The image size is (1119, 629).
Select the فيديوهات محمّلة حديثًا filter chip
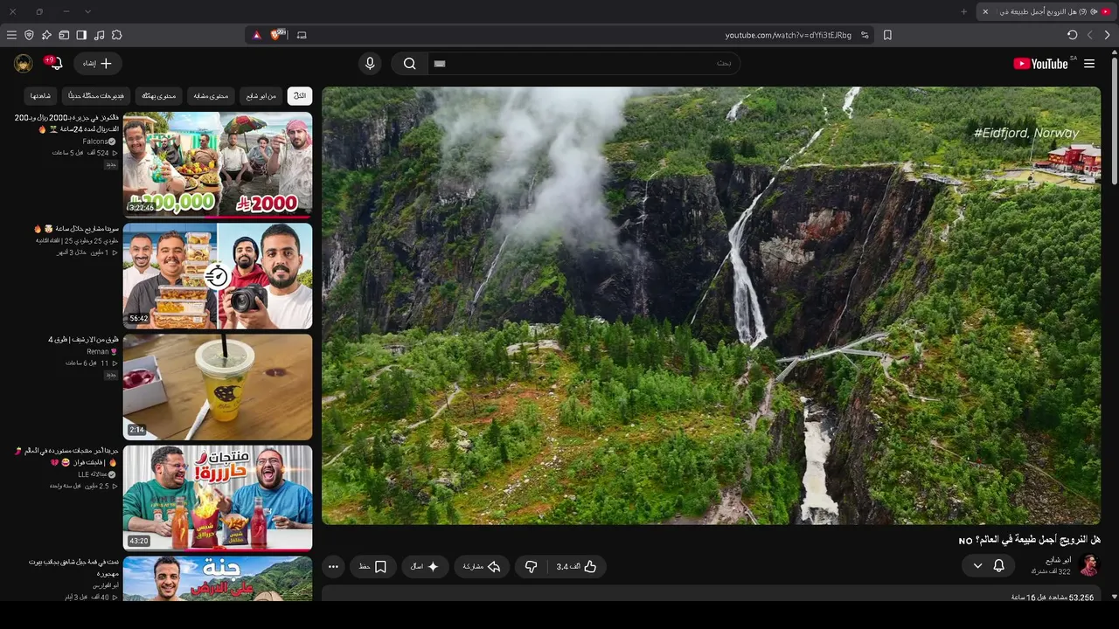(97, 95)
